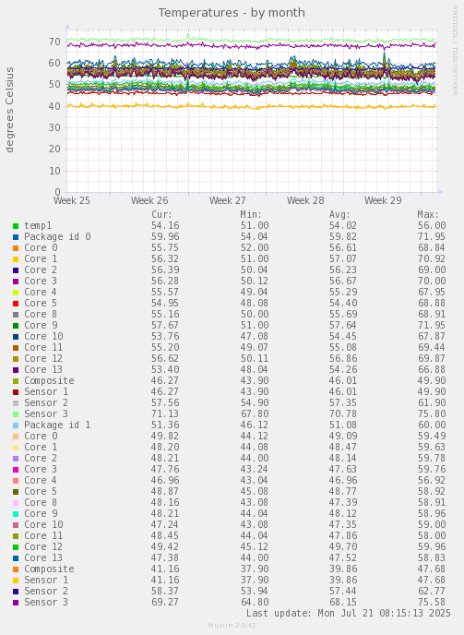Click Package id 0 average value 59.82
The height and width of the screenshot is (635, 464).
(x=343, y=236)
